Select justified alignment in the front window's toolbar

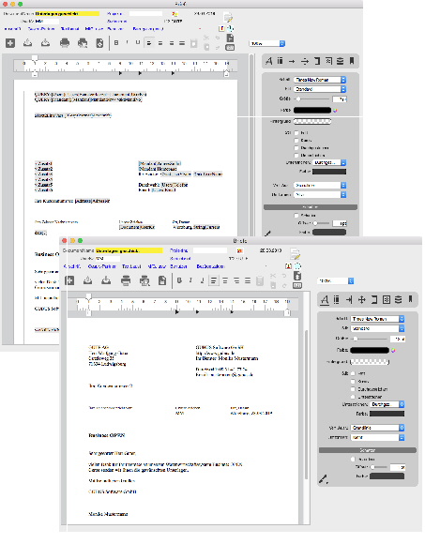[248, 280]
